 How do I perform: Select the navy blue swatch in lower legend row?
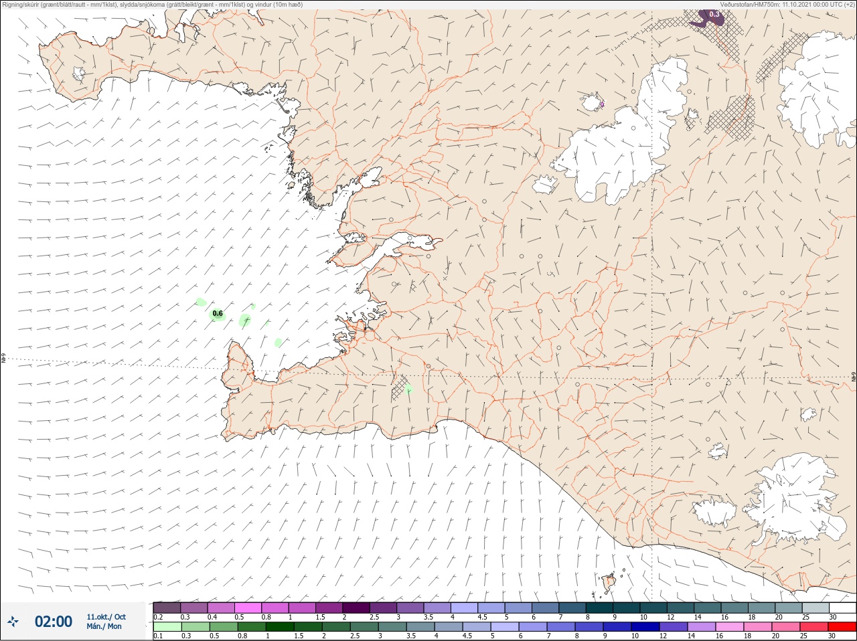coord(646,627)
